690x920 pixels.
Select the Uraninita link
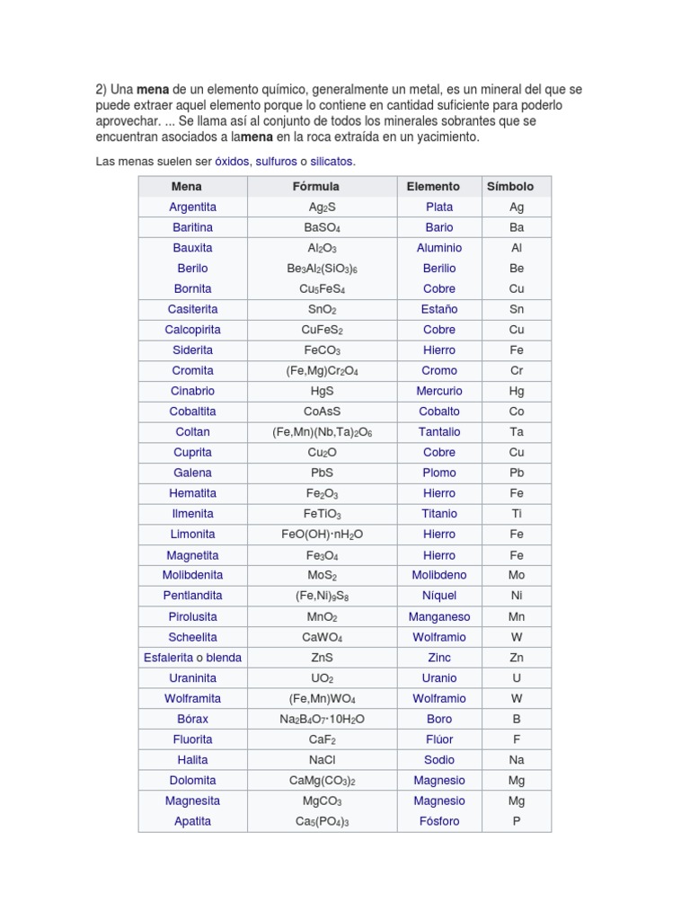tap(192, 678)
